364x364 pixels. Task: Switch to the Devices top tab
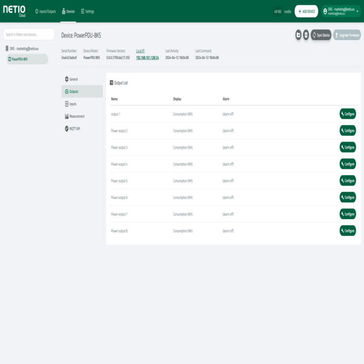(x=69, y=12)
